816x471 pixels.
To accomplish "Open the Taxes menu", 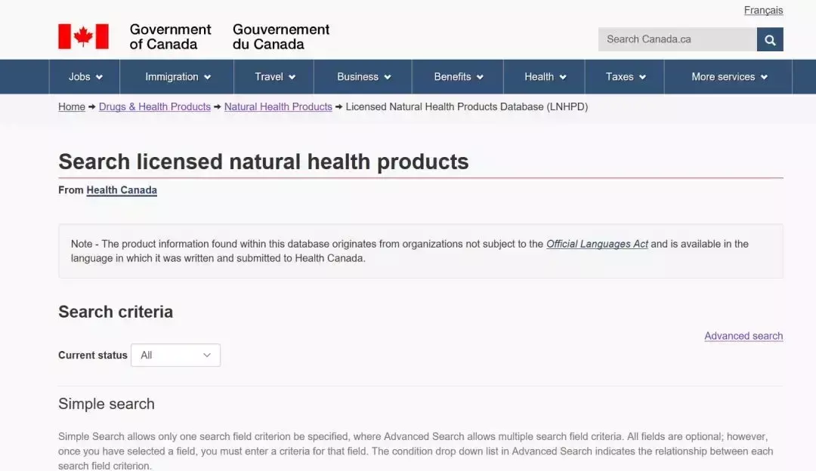I will pos(625,77).
